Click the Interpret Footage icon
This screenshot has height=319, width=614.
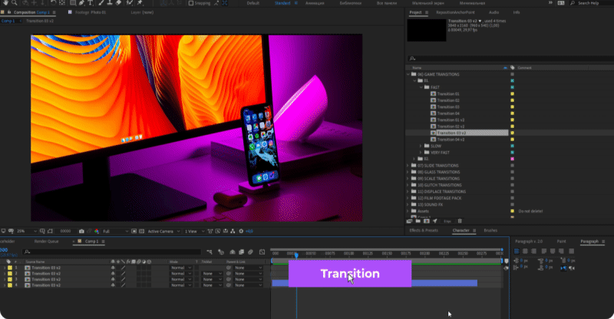[x=411, y=221]
